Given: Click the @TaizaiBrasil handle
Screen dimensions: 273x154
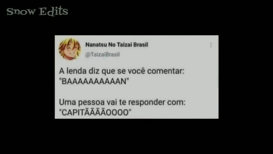Looking at the screenshot, I should [x=103, y=55].
